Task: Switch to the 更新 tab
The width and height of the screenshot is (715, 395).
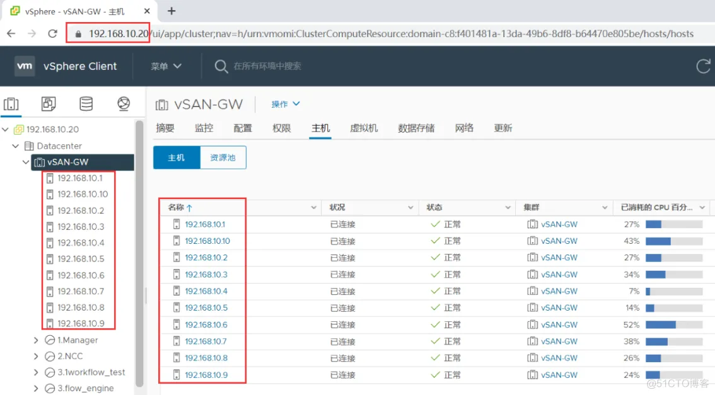Action: [503, 128]
